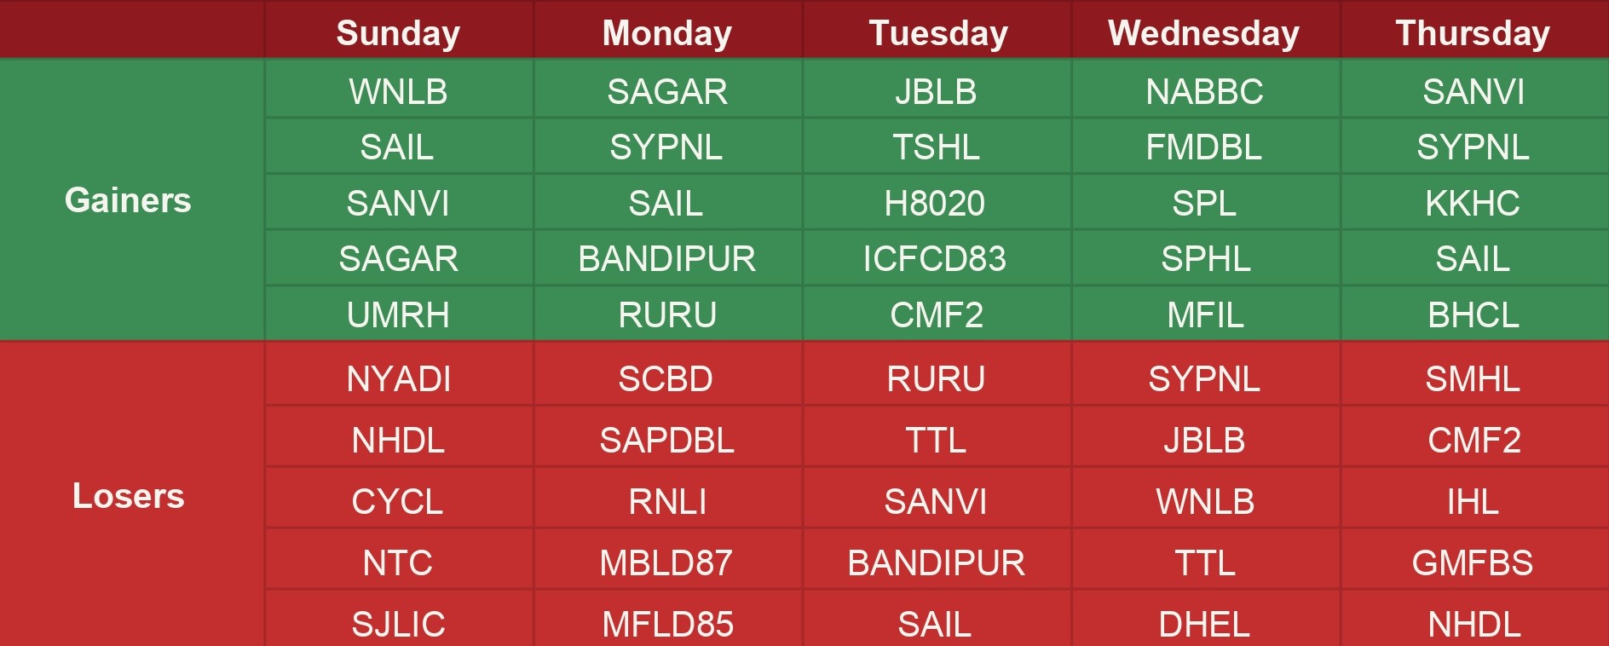Select the Wednesday column header
Viewport: 1609px width, 646px height.
(1204, 33)
